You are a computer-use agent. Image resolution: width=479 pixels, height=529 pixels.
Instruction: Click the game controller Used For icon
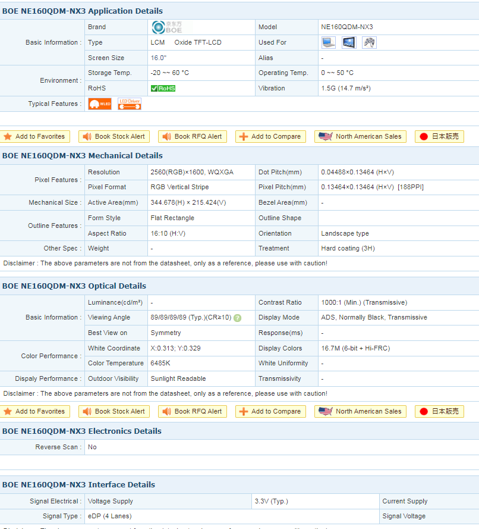[369, 42]
